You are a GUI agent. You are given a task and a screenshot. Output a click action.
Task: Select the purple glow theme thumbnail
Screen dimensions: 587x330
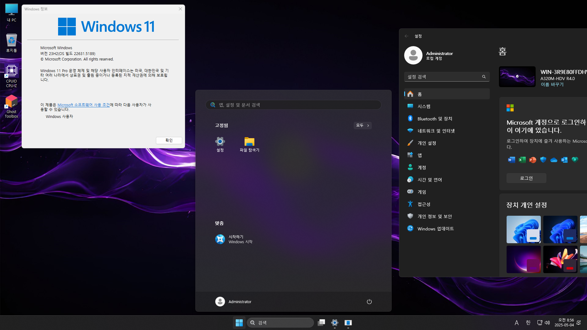524,259
